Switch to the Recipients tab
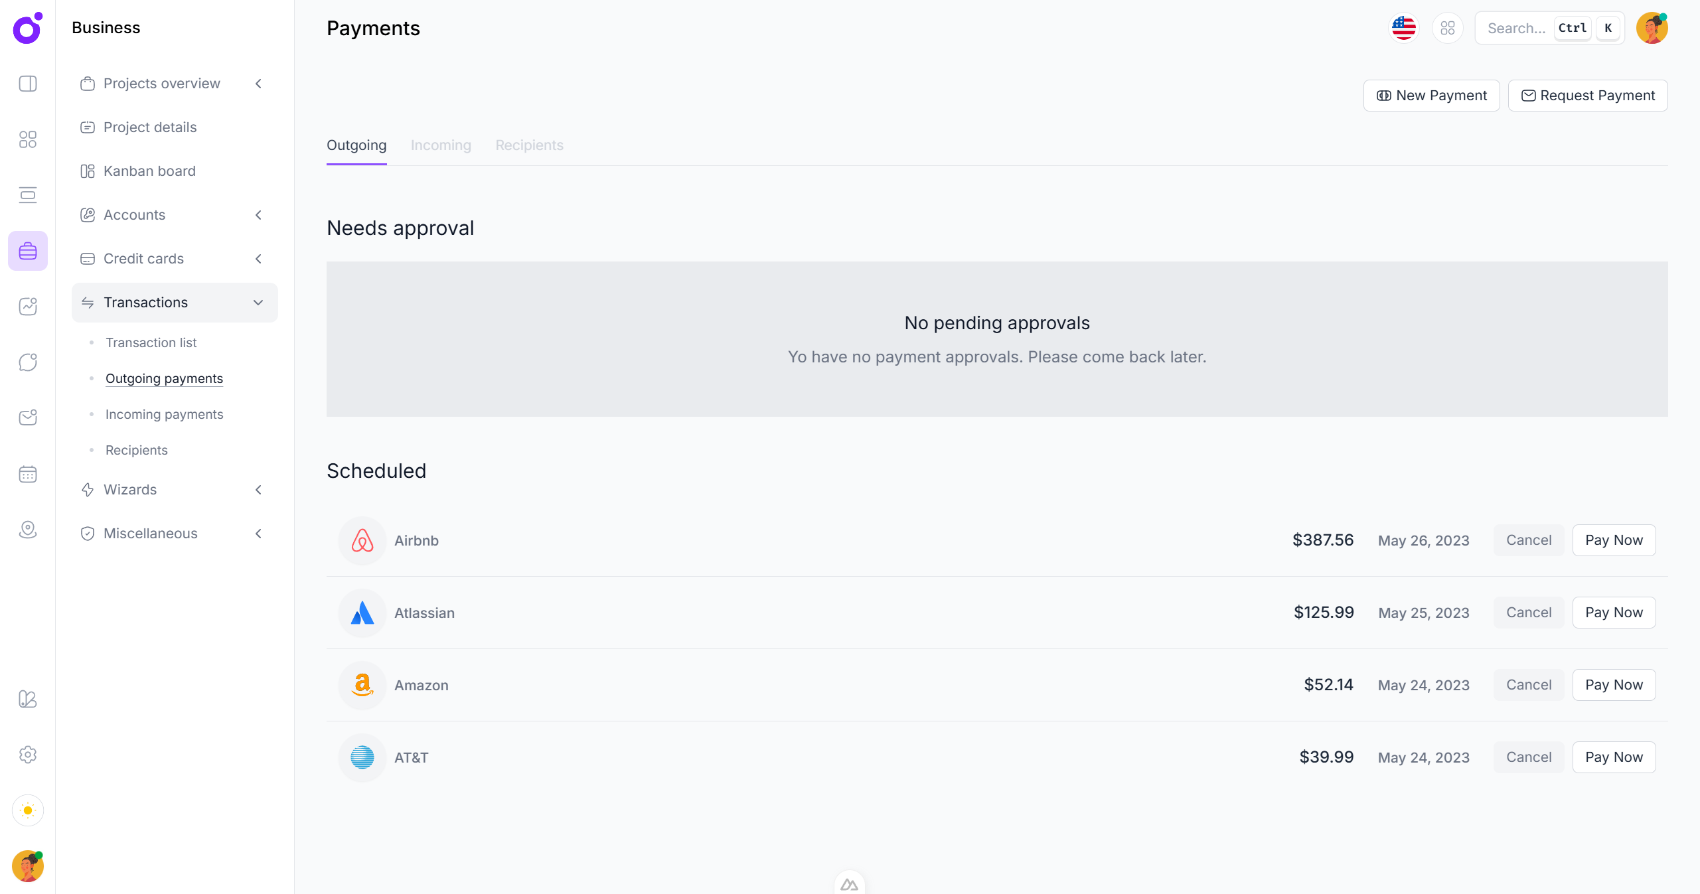The height and width of the screenshot is (894, 1700). click(529, 145)
